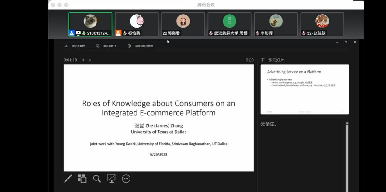Click the screen sharing icon on speaker tile

78,33
